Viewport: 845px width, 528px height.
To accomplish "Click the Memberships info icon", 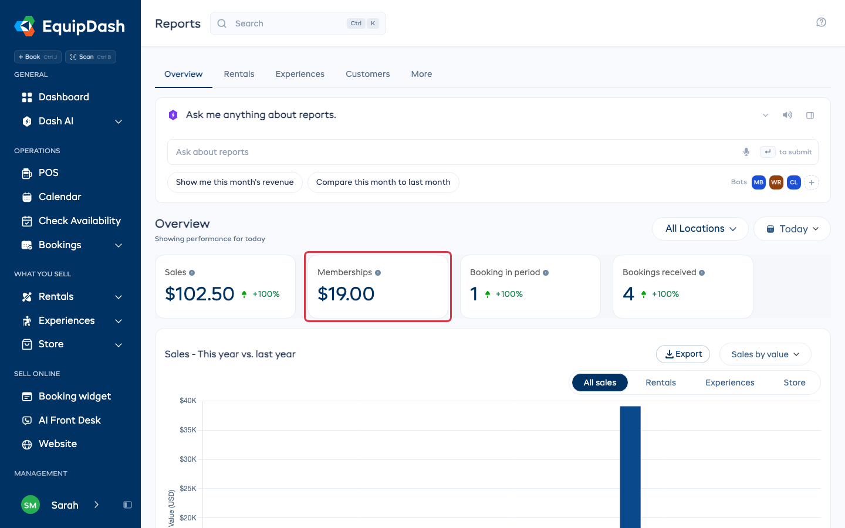I will coord(378,273).
